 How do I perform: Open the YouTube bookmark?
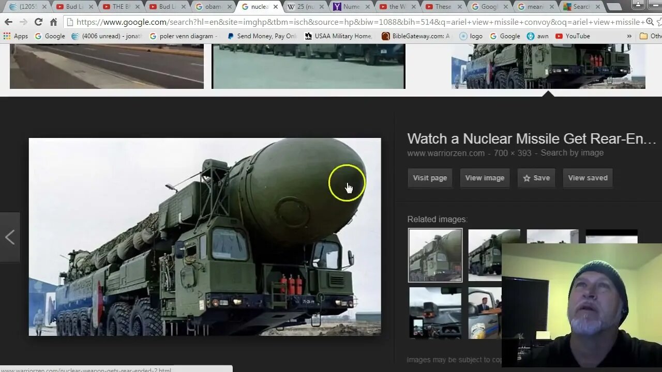pyautogui.click(x=573, y=36)
